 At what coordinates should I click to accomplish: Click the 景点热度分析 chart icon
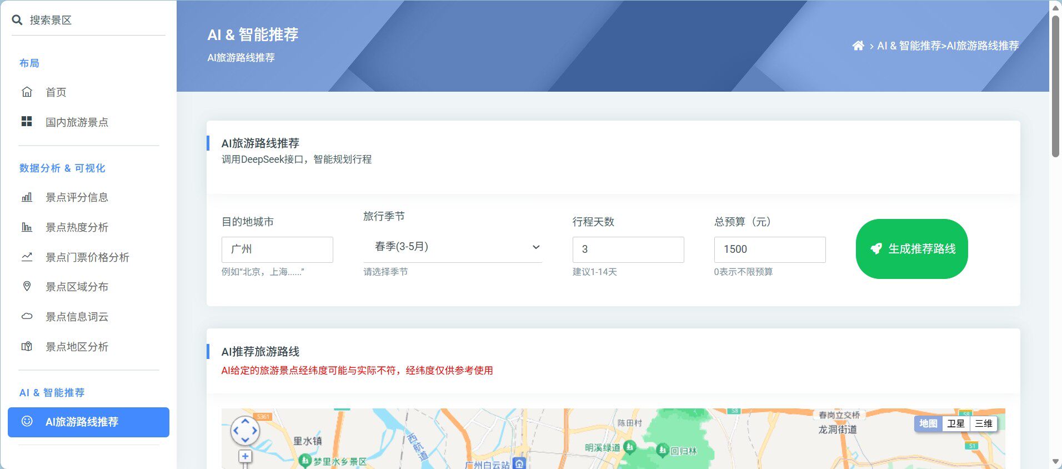tap(27, 227)
